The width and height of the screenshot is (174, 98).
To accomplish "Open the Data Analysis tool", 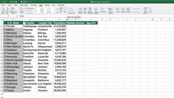I will click(145, 10).
